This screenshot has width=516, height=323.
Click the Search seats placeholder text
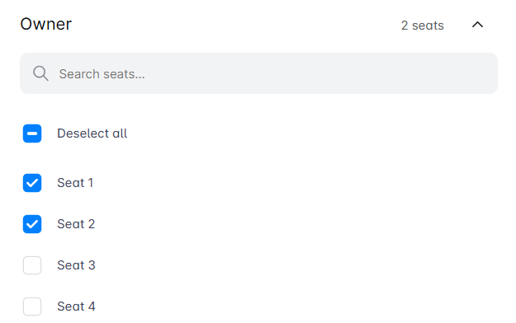[102, 74]
